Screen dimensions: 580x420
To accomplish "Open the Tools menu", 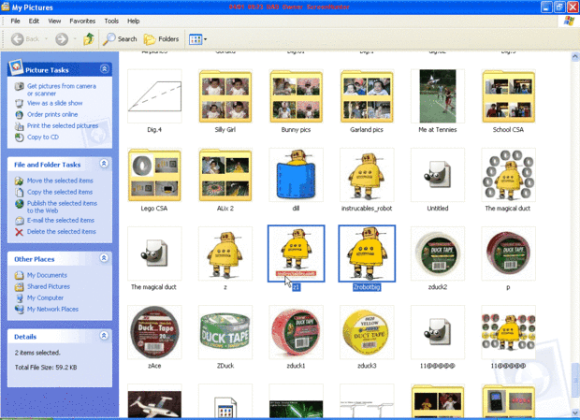I will coord(111,22).
